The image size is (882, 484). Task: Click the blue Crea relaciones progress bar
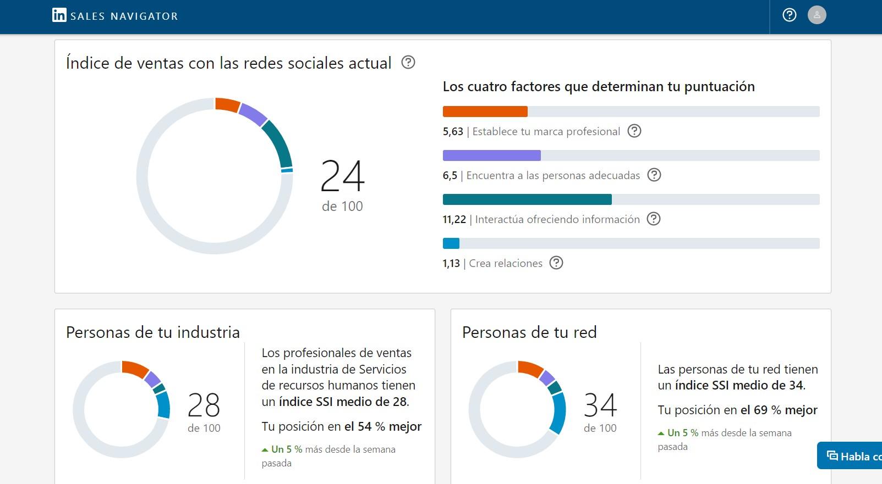tap(631, 243)
